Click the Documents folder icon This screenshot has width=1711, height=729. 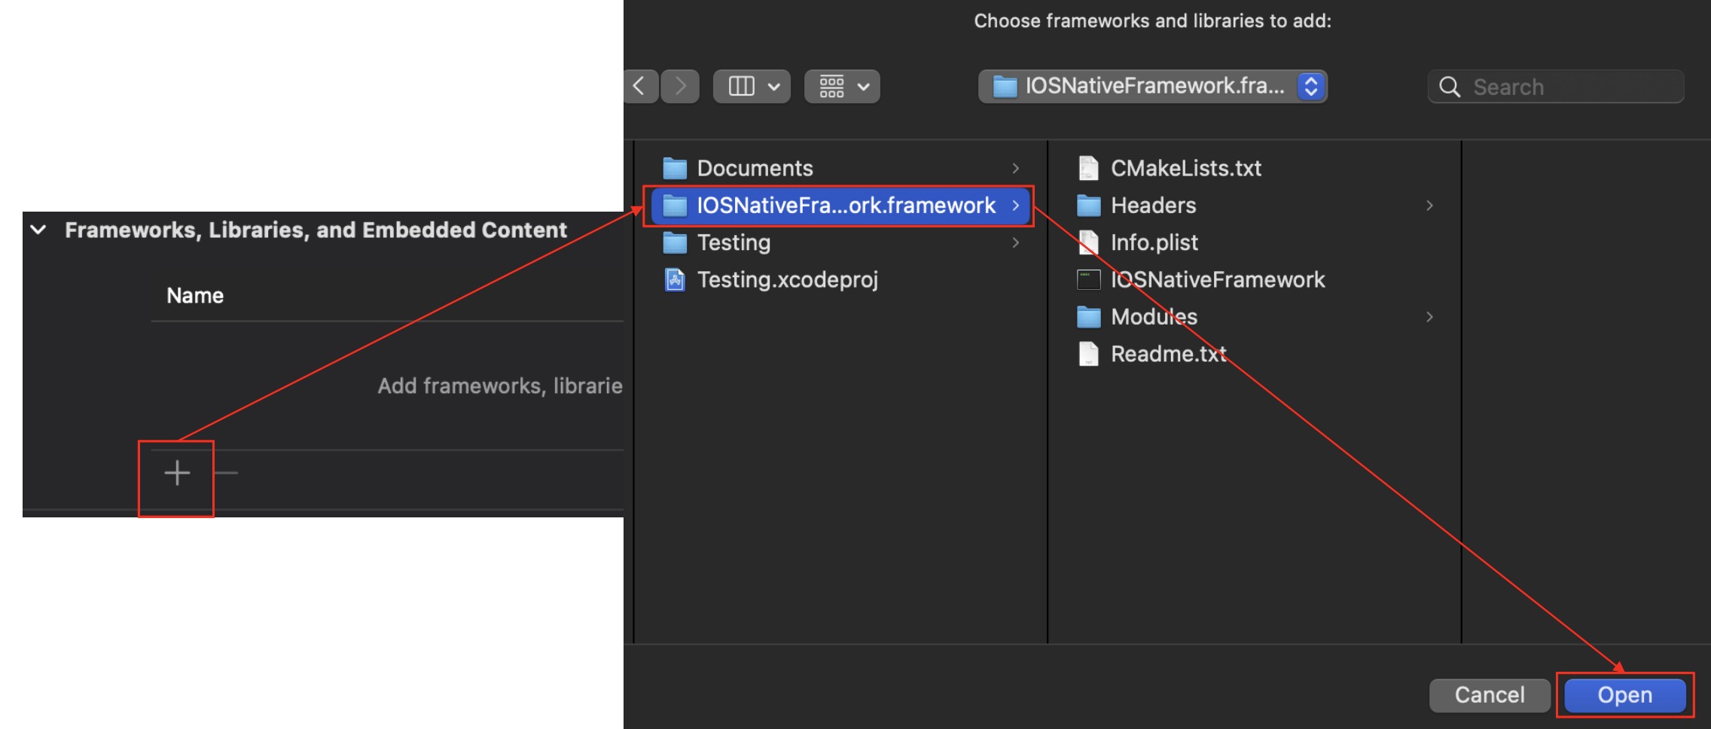pyautogui.click(x=676, y=167)
